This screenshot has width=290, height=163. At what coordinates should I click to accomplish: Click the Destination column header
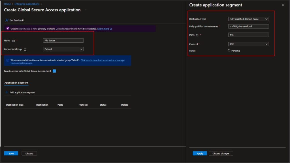point(42,105)
